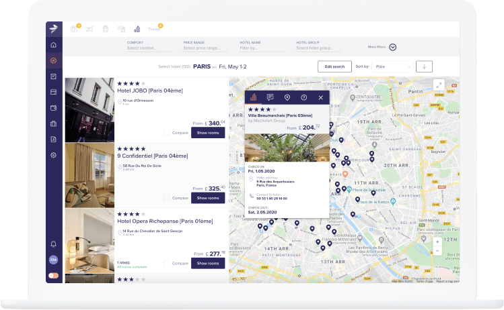Zoom in on the map

pyautogui.click(x=437, y=242)
